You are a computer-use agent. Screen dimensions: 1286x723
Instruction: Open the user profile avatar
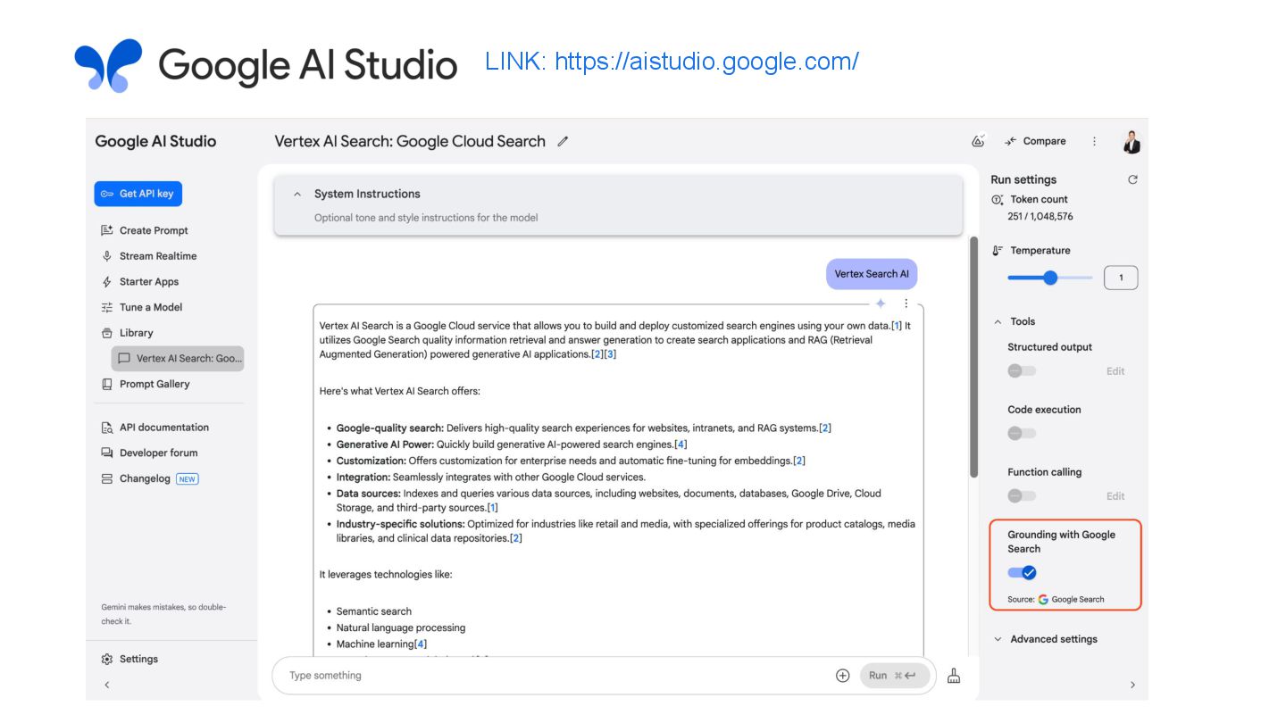(1132, 142)
